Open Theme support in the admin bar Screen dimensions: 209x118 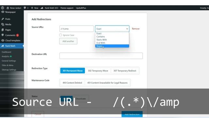[67, 8]
